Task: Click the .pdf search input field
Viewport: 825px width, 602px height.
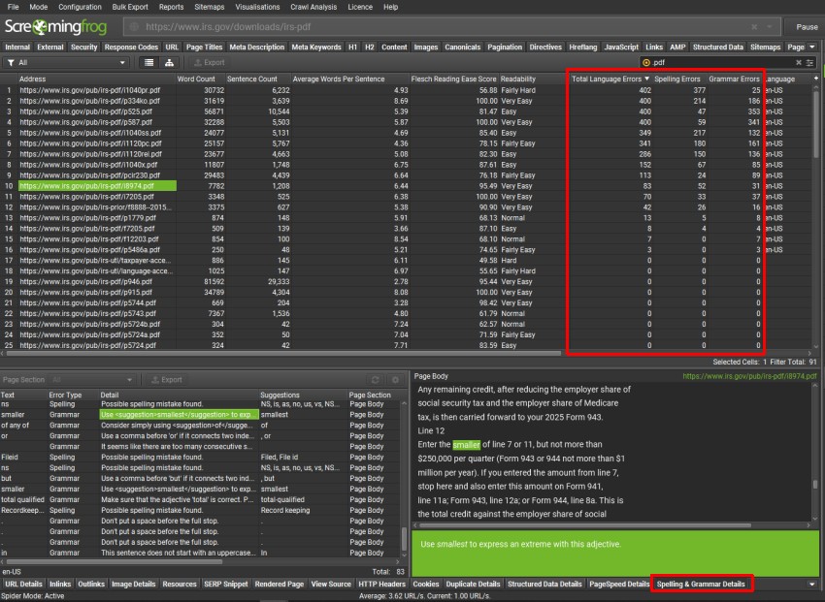Action: (x=722, y=62)
